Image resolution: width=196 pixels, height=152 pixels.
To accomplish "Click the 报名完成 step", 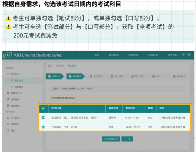I will pos(179,76).
